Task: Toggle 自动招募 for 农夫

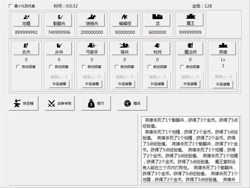Action: tap(18, 67)
